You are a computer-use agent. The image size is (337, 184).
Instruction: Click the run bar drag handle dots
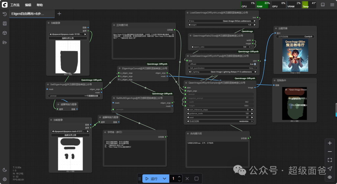[139, 179]
